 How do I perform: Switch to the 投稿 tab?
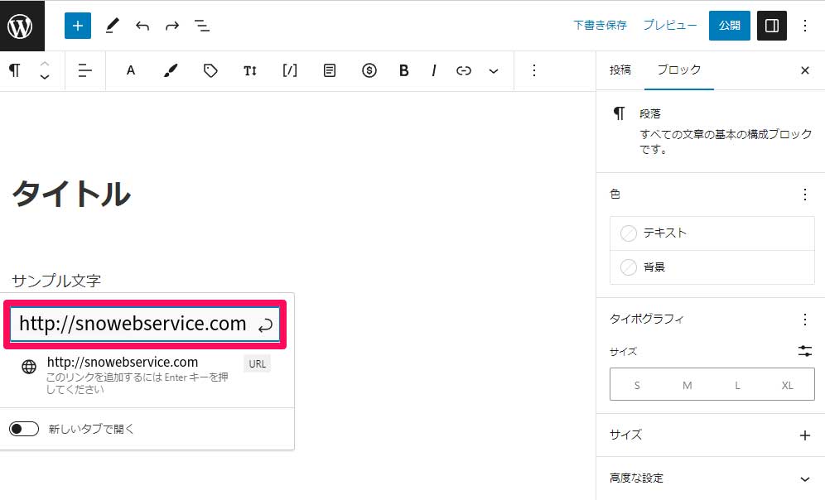click(x=620, y=70)
